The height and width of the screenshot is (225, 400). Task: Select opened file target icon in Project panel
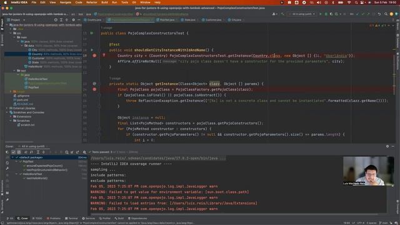point(56,19)
